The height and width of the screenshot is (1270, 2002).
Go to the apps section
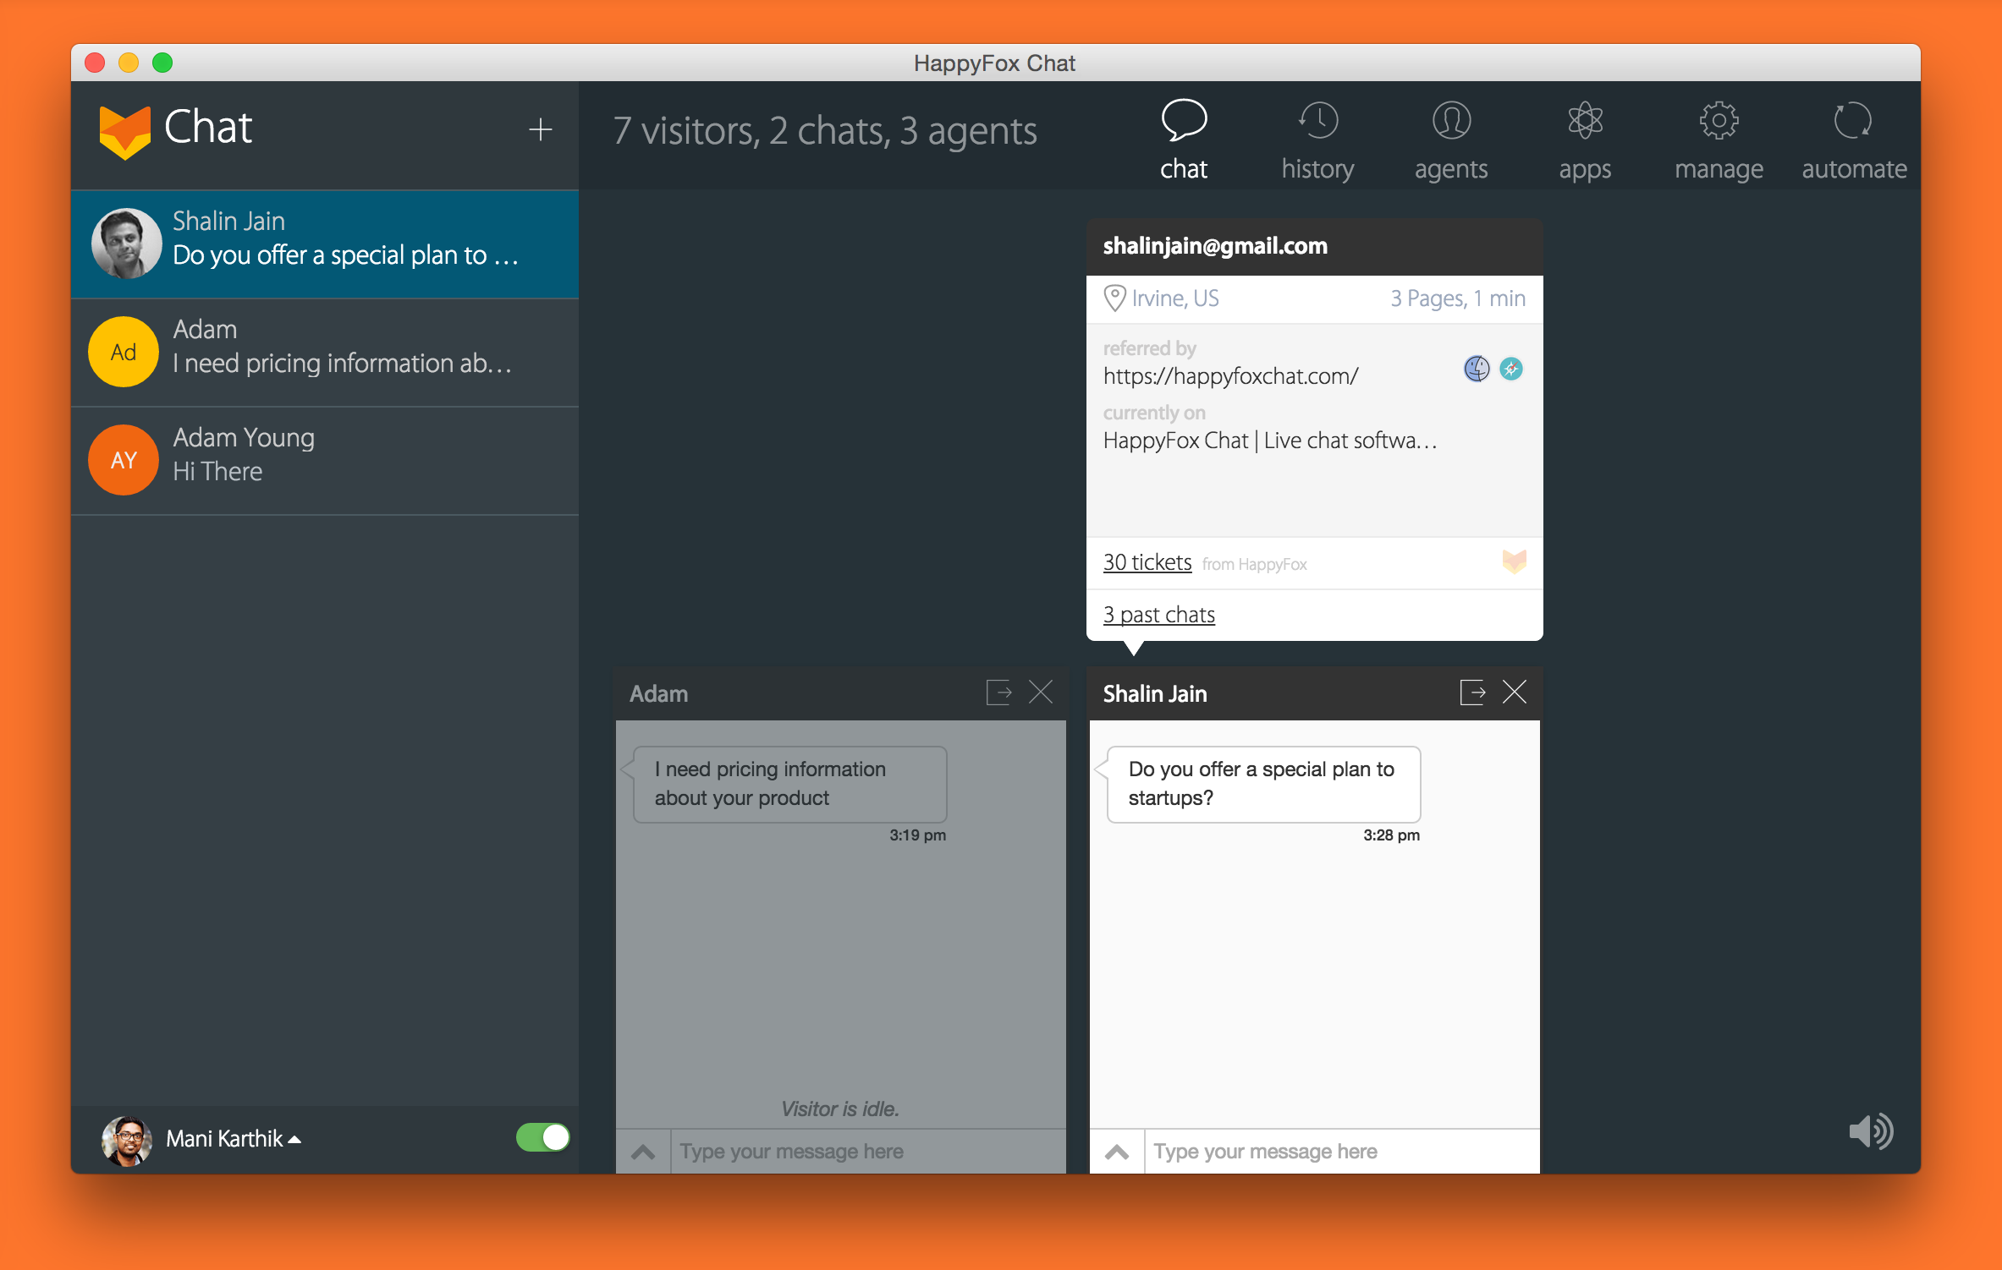(x=1585, y=140)
